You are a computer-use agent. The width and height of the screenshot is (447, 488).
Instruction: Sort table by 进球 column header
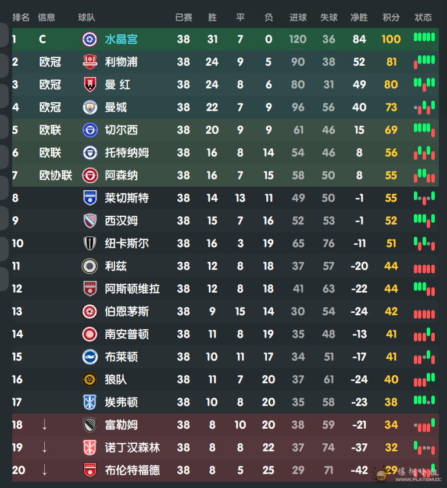point(298,17)
